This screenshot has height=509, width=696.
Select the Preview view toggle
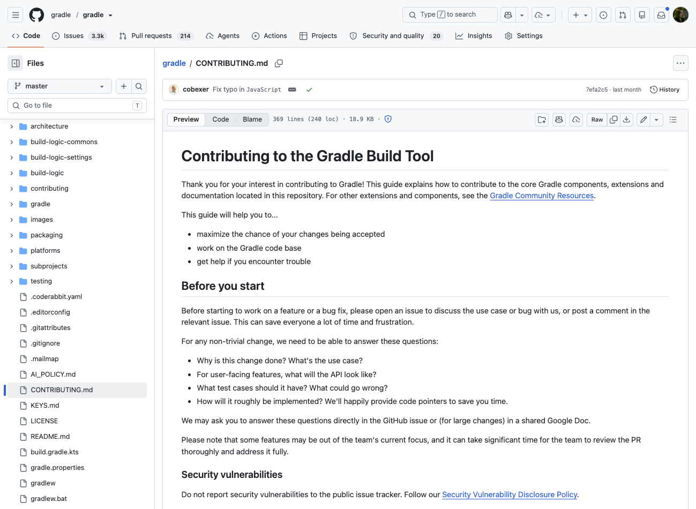[x=186, y=119]
